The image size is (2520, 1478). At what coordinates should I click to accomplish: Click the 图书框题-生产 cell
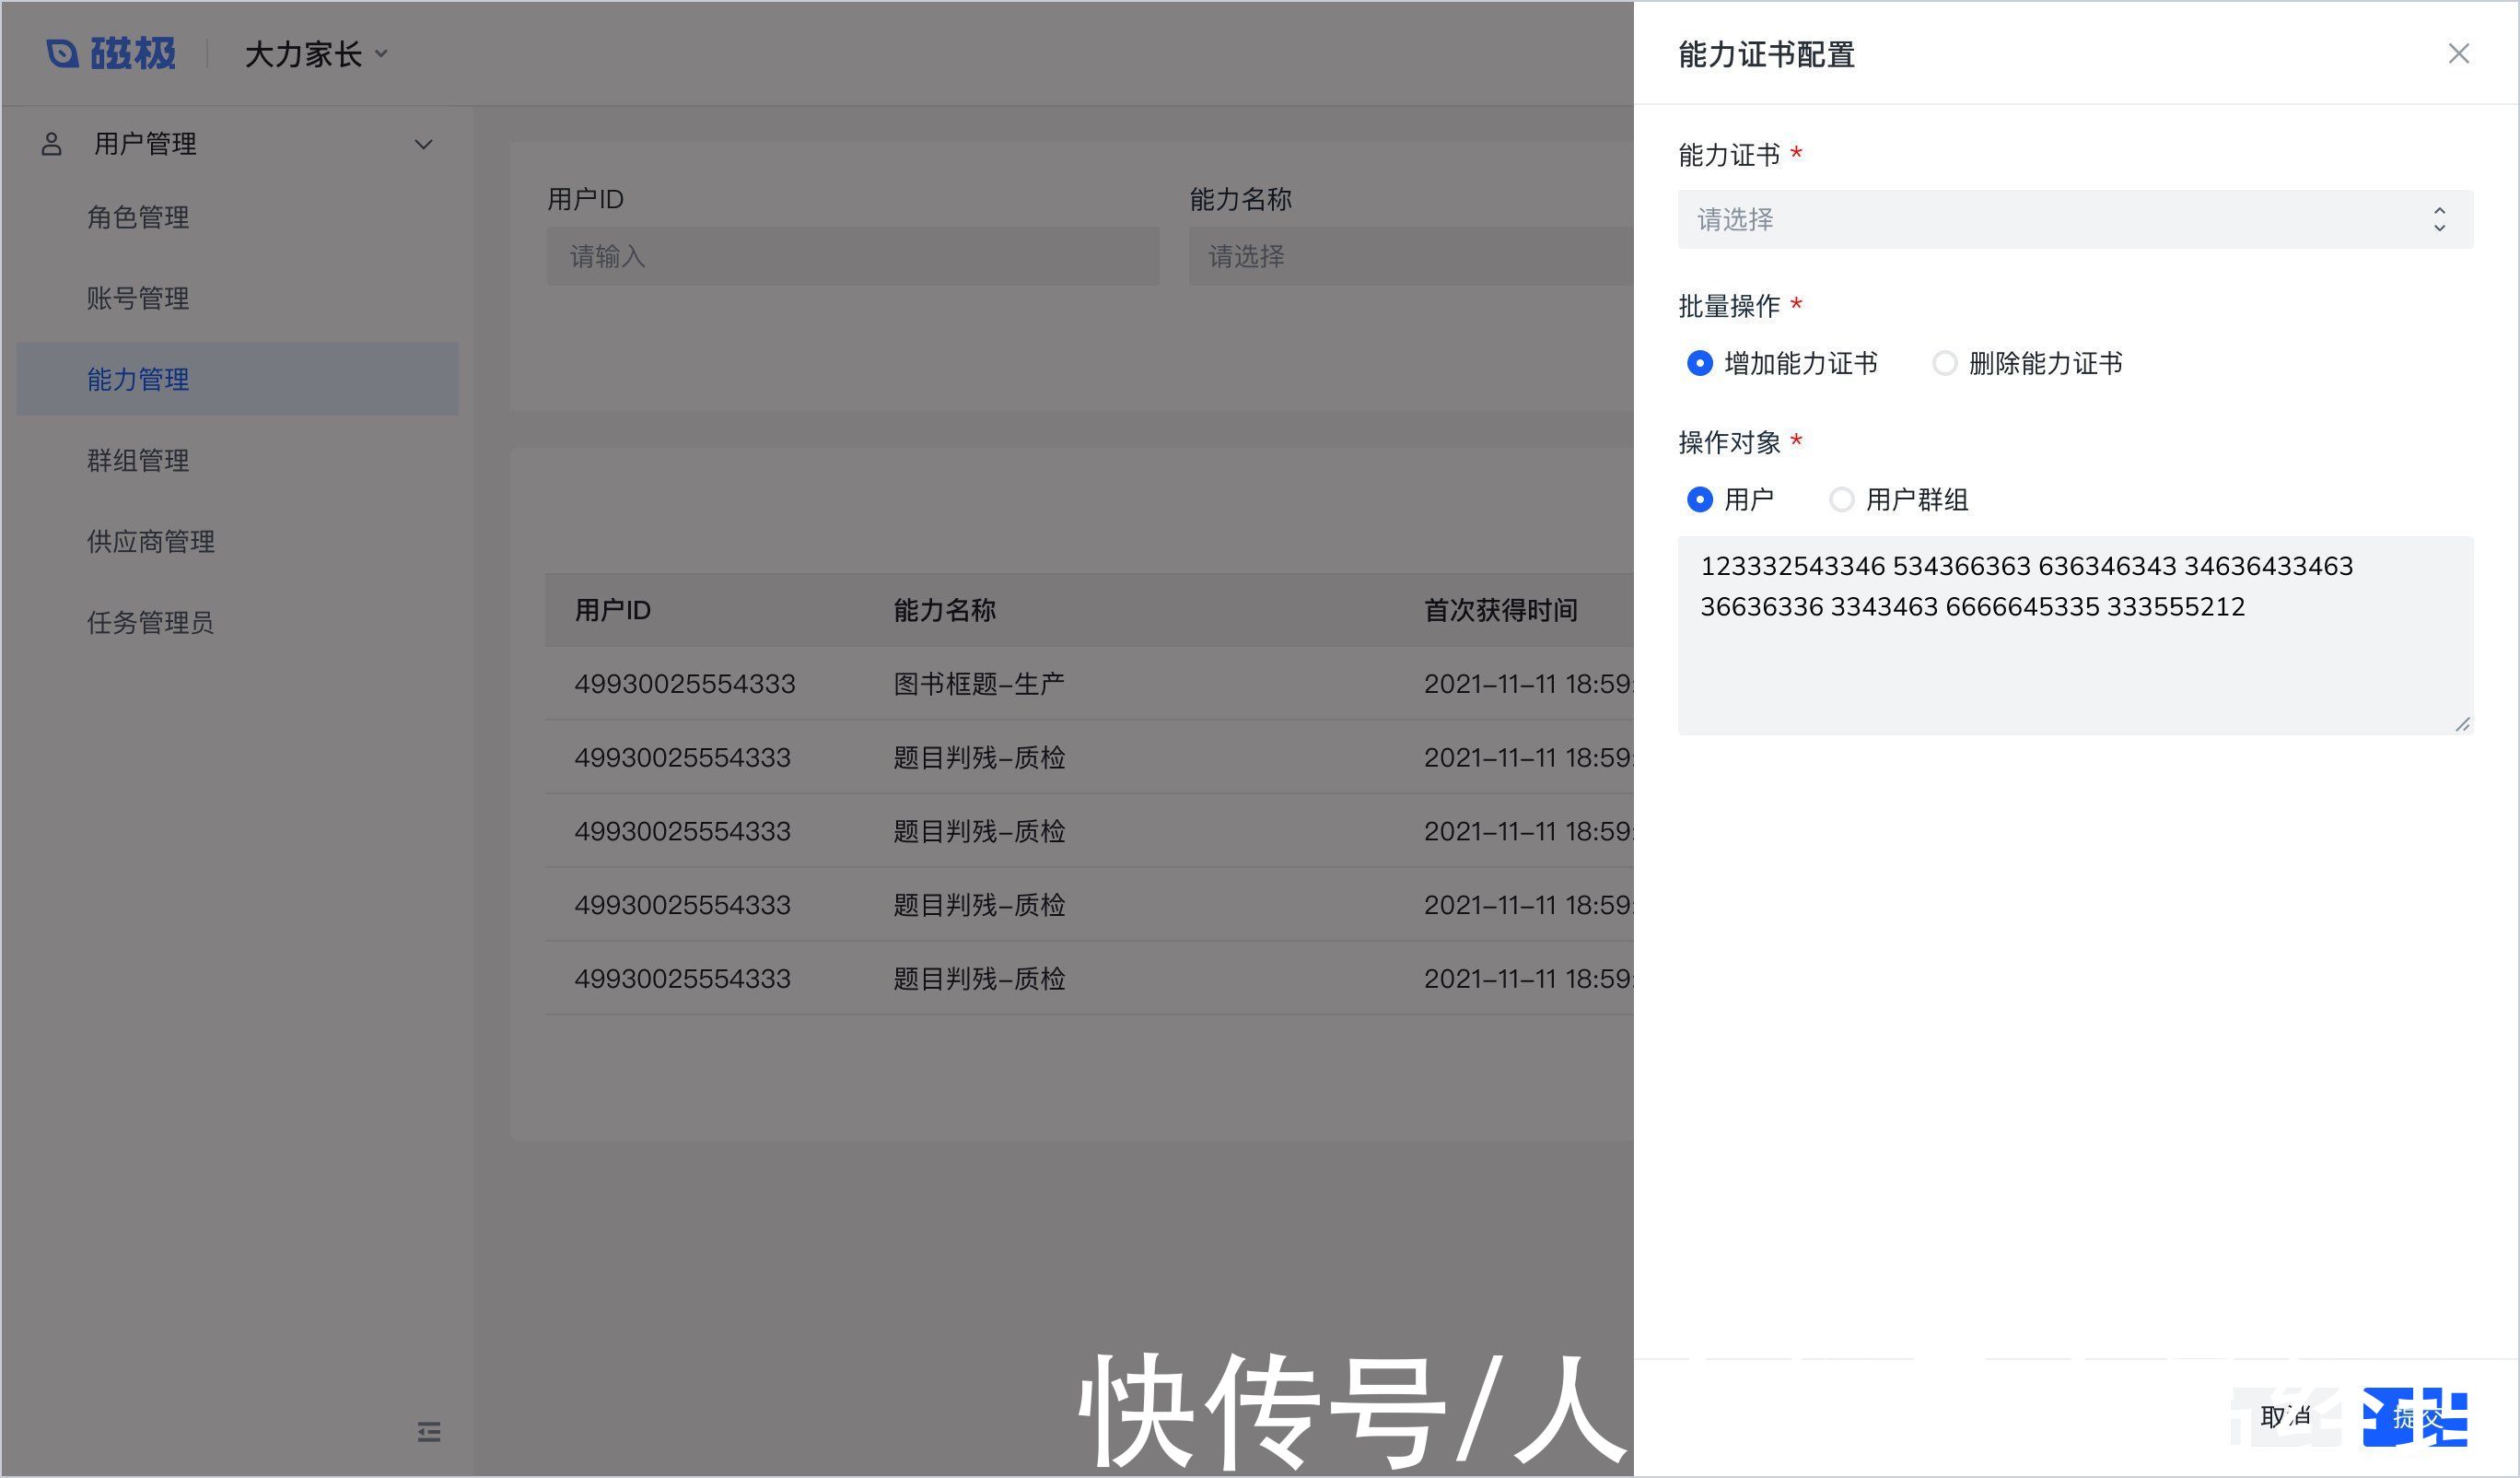(x=979, y=685)
